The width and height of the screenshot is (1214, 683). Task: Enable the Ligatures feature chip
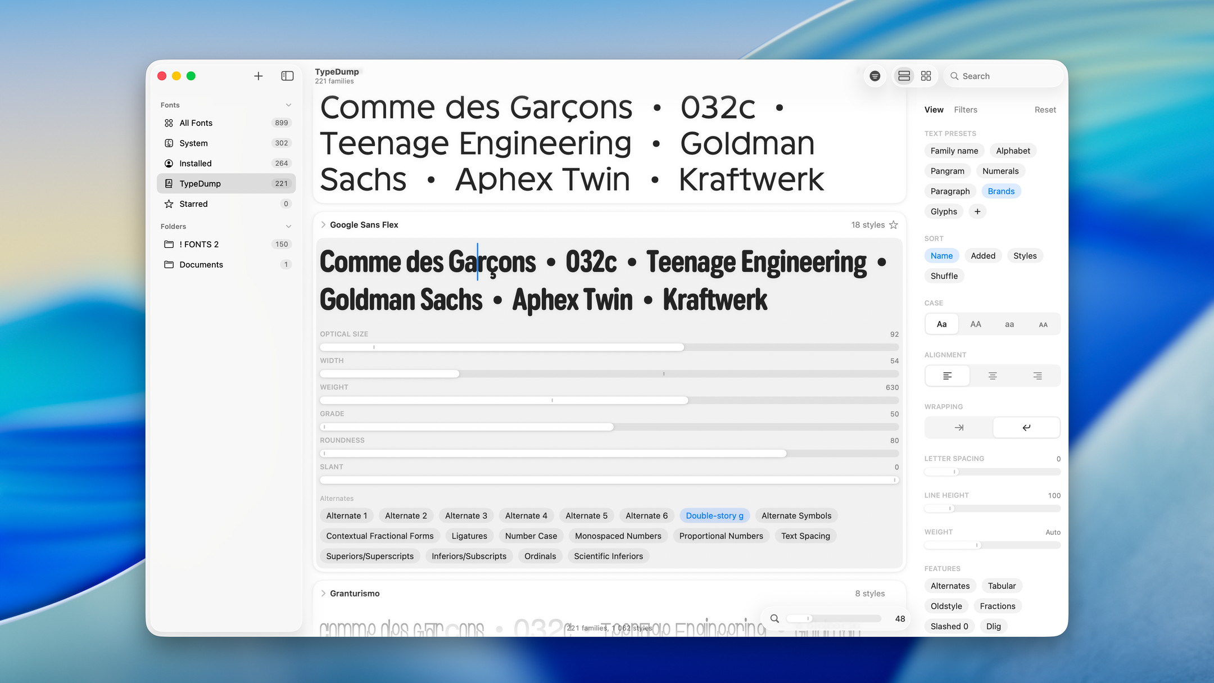pos(469,536)
